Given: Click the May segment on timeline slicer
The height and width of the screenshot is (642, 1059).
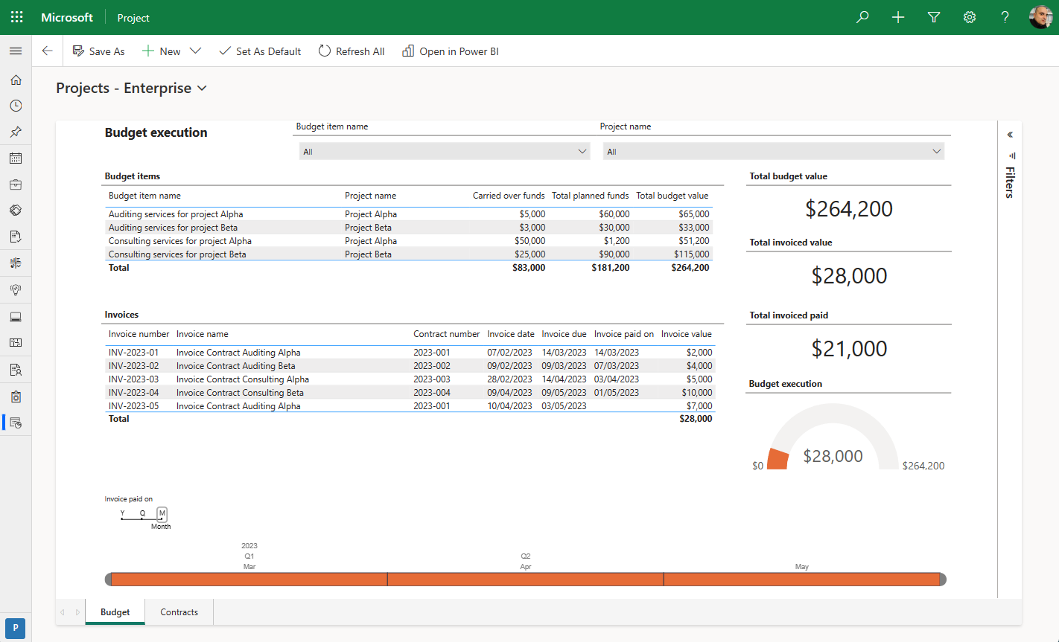Looking at the screenshot, I should (802, 580).
